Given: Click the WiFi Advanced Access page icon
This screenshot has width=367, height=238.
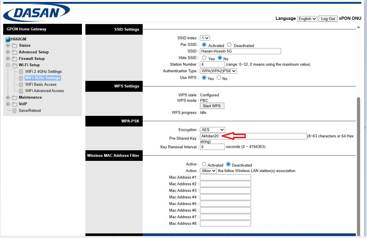Looking at the screenshot, I should coord(21,91).
